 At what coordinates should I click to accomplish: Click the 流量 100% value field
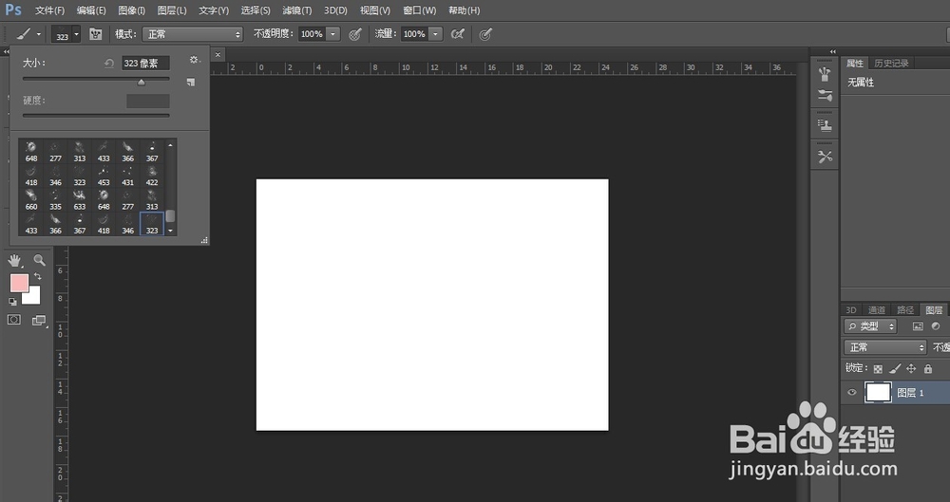[x=414, y=34]
